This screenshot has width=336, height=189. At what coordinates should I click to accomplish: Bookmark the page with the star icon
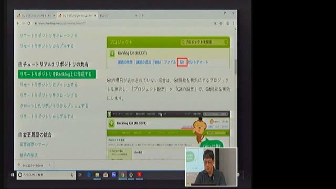click(221, 23)
